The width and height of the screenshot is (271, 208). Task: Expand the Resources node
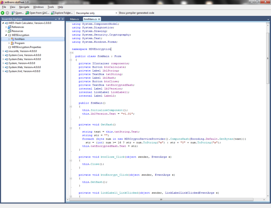click(x=6, y=31)
